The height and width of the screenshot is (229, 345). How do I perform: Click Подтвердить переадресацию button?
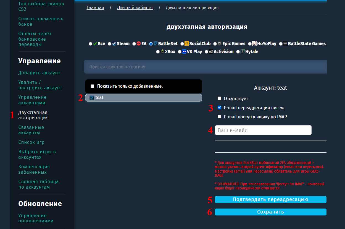[271, 199]
